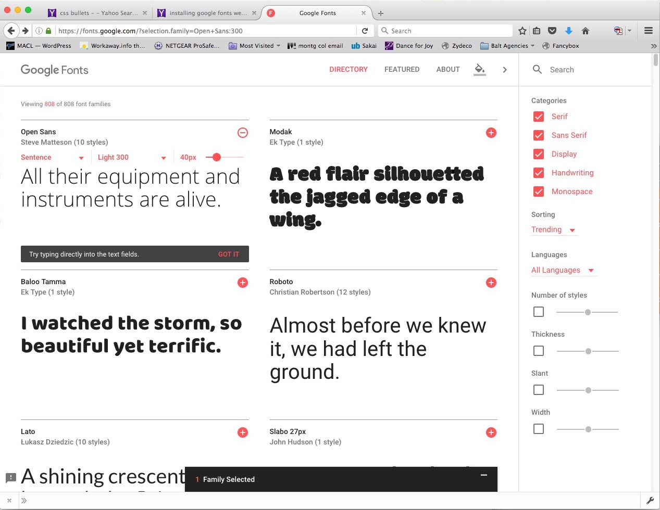Dismiss the tip with GOT IT
Screen dimensions: 660x510
[x=229, y=254]
